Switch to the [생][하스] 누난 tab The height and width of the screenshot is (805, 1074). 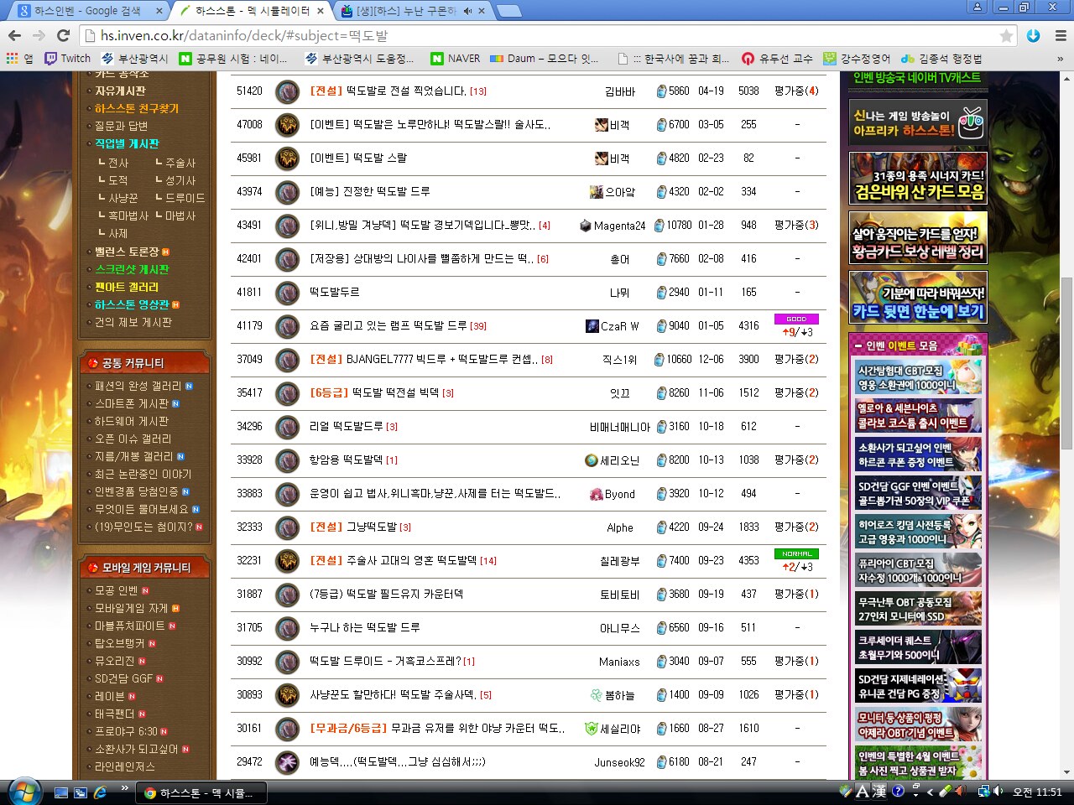click(x=403, y=11)
